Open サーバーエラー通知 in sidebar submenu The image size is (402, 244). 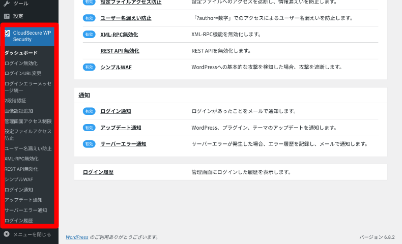tap(25, 210)
